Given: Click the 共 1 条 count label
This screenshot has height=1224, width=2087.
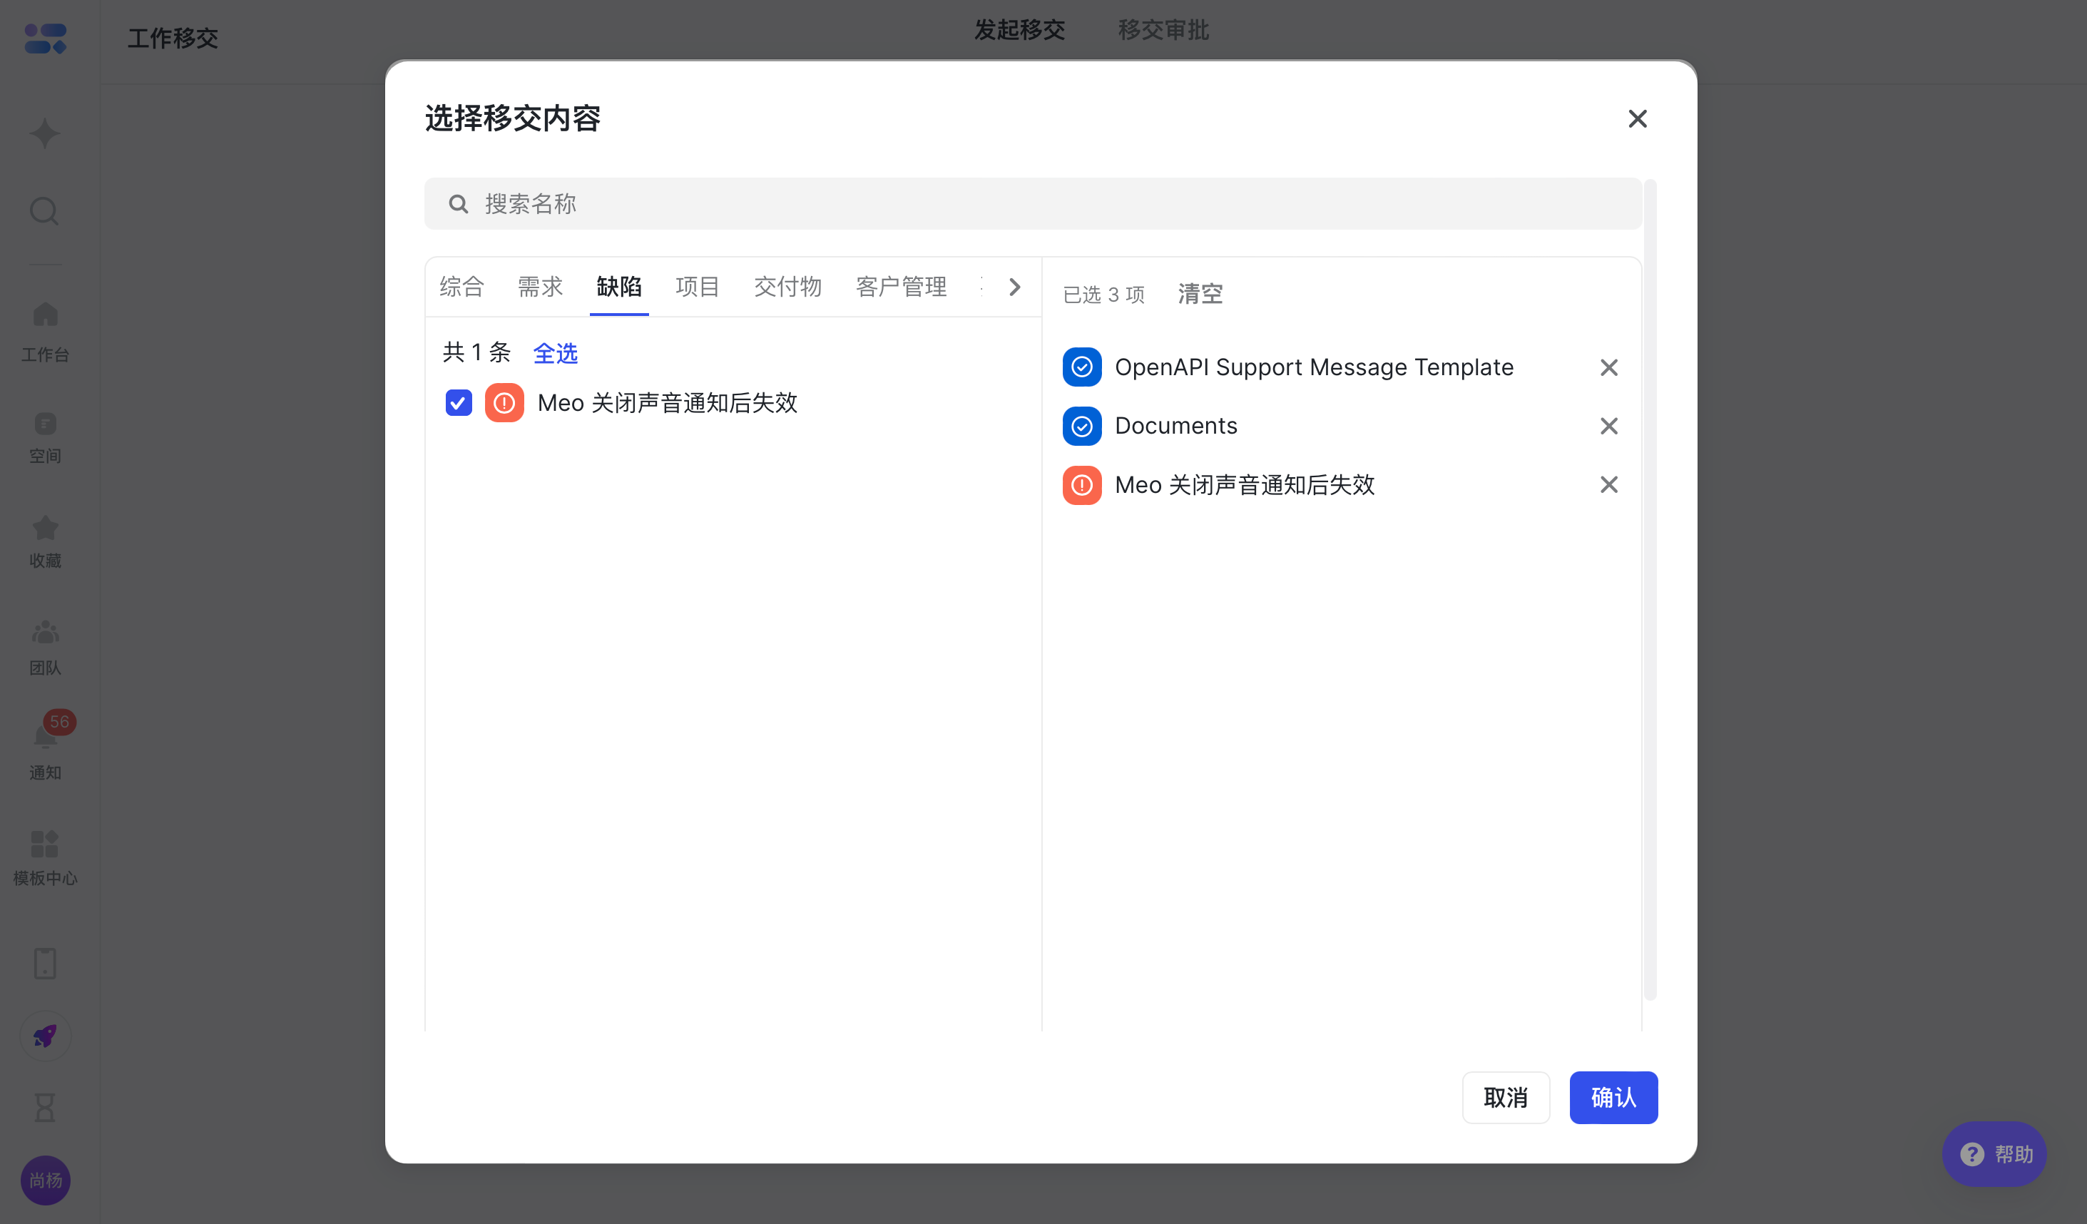Looking at the screenshot, I should (476, 353).
